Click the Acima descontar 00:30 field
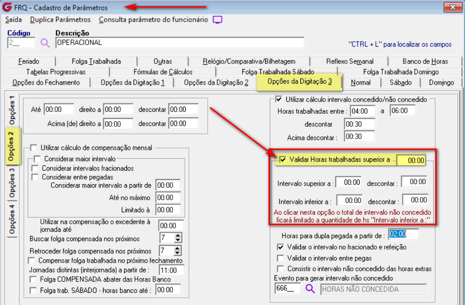Image resolution: width=465 pixels, height=305 pixels. point(359,137)
